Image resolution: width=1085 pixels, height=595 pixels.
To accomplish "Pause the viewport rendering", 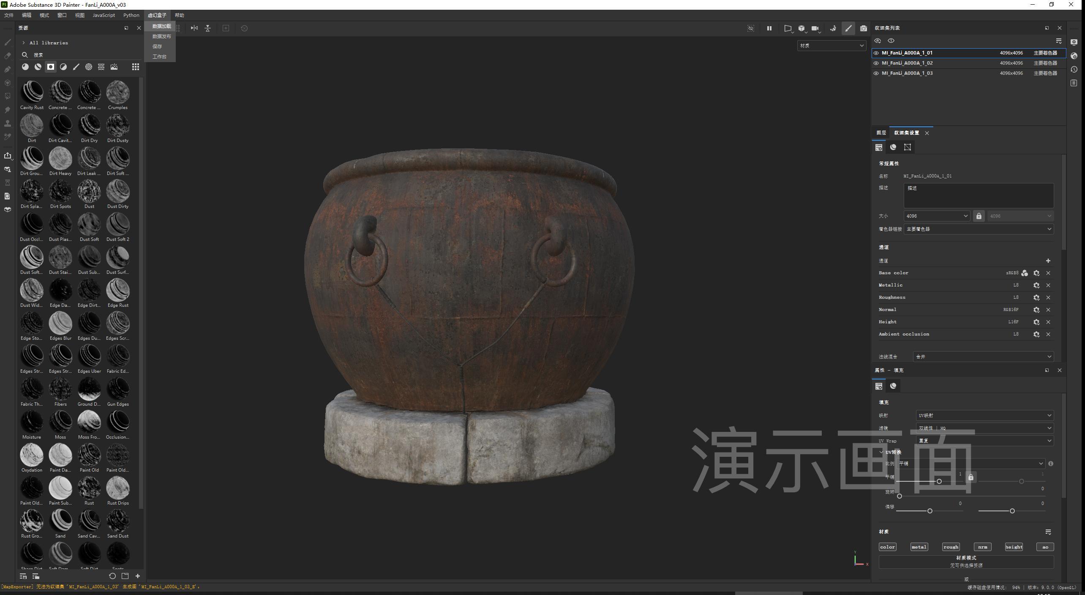I will pos(769,28).
